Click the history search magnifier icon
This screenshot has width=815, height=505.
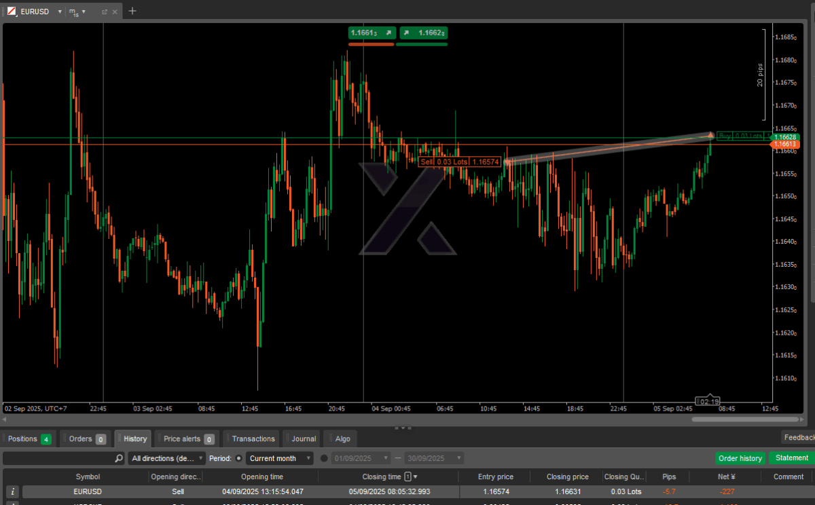tap(119, 458)
